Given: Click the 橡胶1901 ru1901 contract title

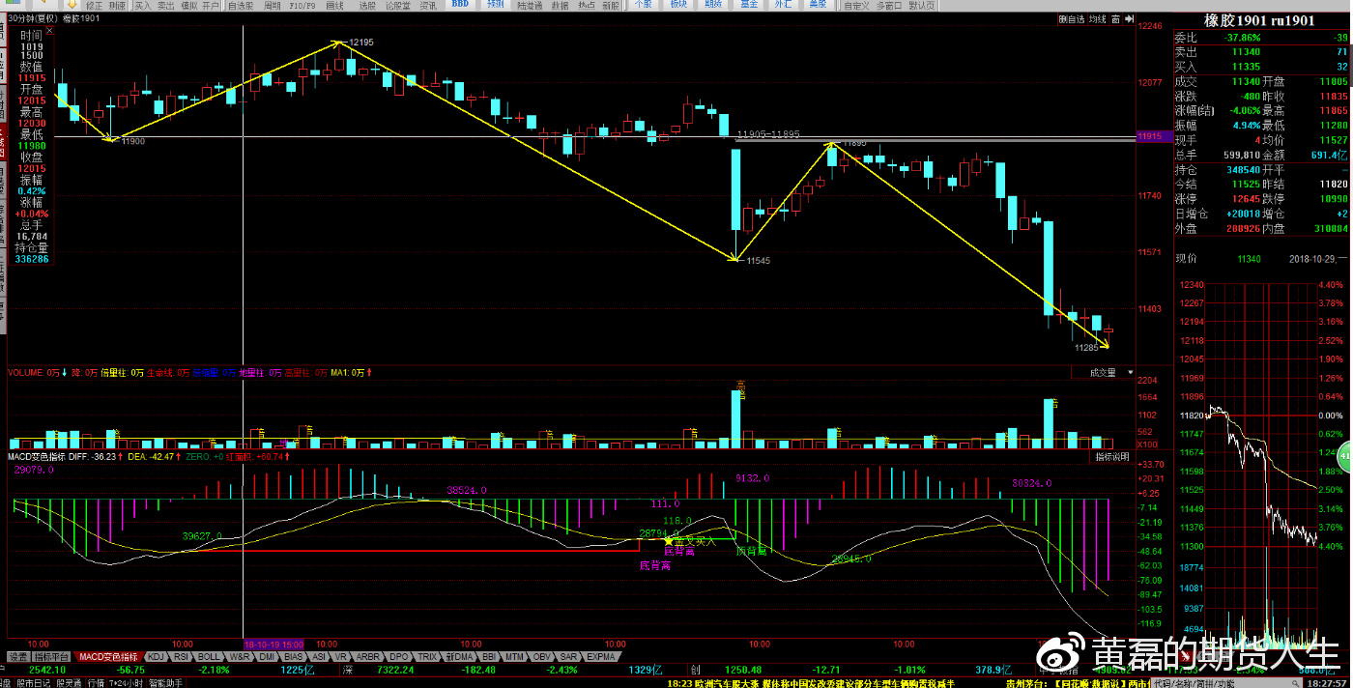Looking at the screenshot, I should 1258,20.
